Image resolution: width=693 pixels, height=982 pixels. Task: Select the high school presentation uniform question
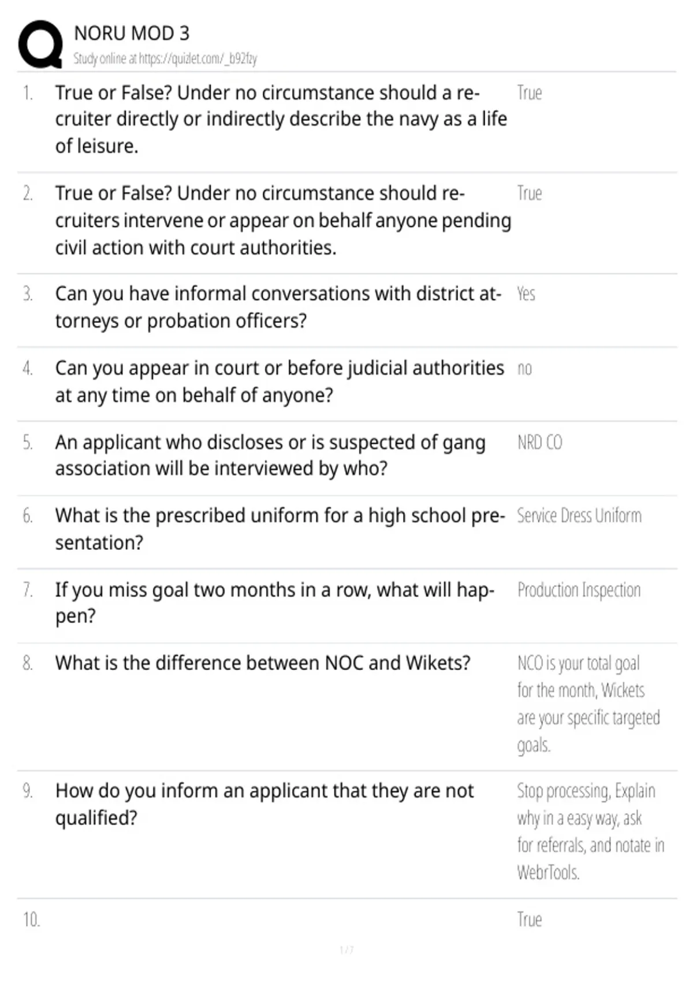click(x=280, y=529)
